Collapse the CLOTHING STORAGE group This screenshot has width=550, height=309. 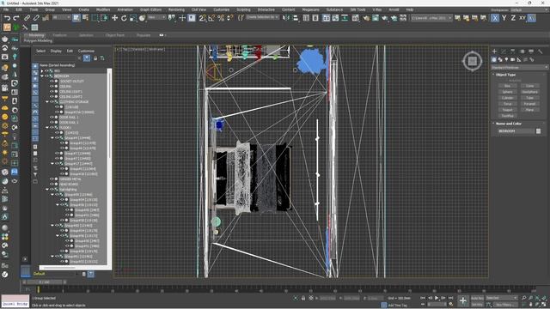click(x=47, y=101)
